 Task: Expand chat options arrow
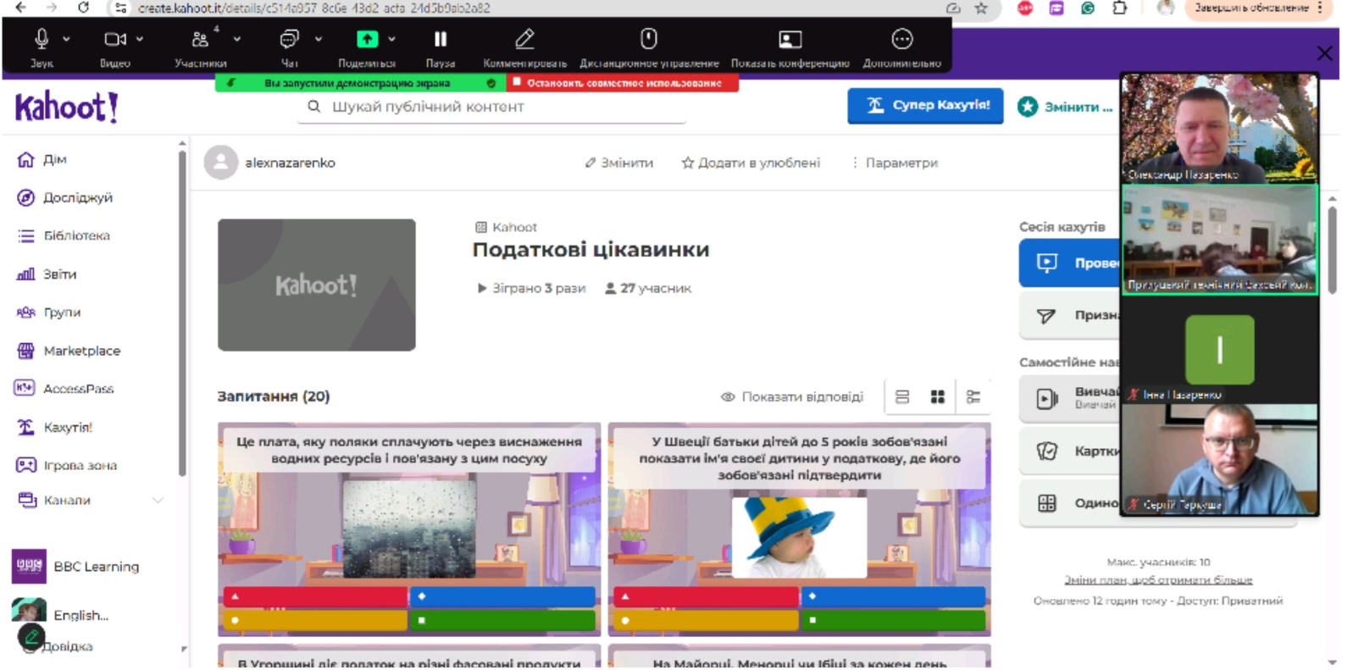coord(319,39)
